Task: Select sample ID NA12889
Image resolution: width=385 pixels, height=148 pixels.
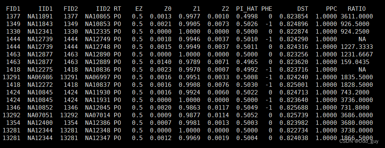Action: [x=98, y=62]
